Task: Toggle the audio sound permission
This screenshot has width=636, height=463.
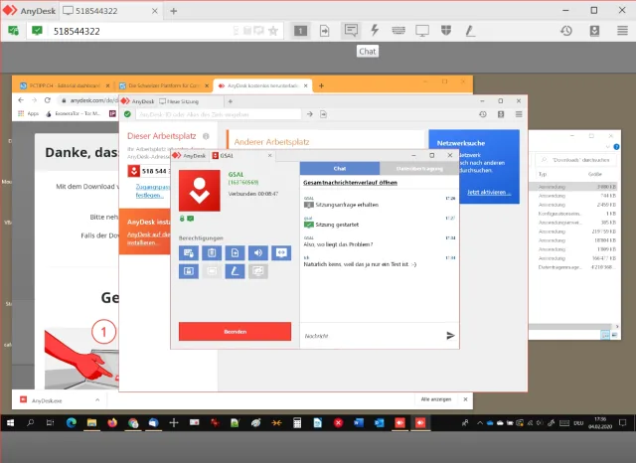Action: 258,253
